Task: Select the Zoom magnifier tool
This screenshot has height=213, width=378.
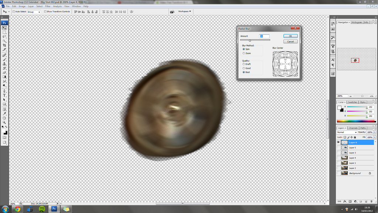Action: pos(4,122)
